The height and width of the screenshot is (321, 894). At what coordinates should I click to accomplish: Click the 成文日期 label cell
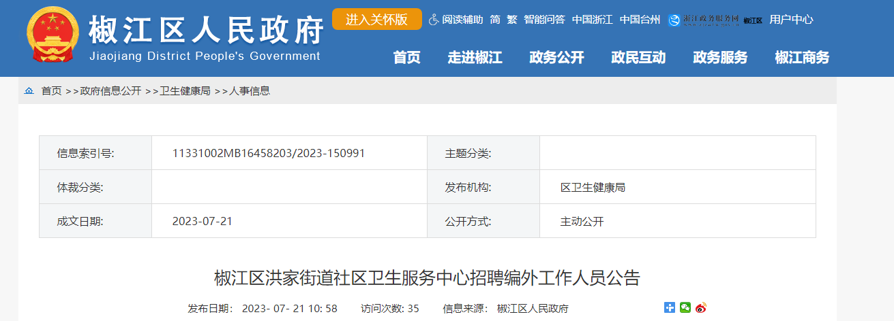click(x=95, y=221)
